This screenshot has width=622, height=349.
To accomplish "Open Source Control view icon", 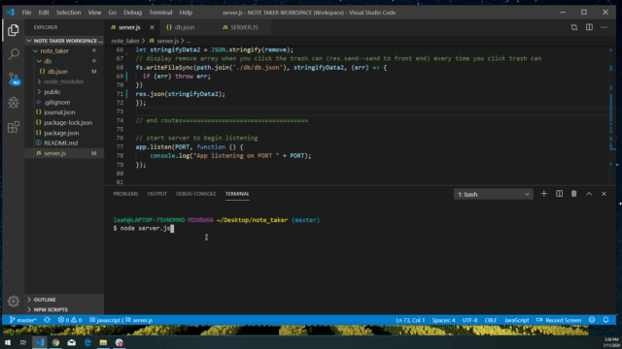I will [x=14, y=79].
